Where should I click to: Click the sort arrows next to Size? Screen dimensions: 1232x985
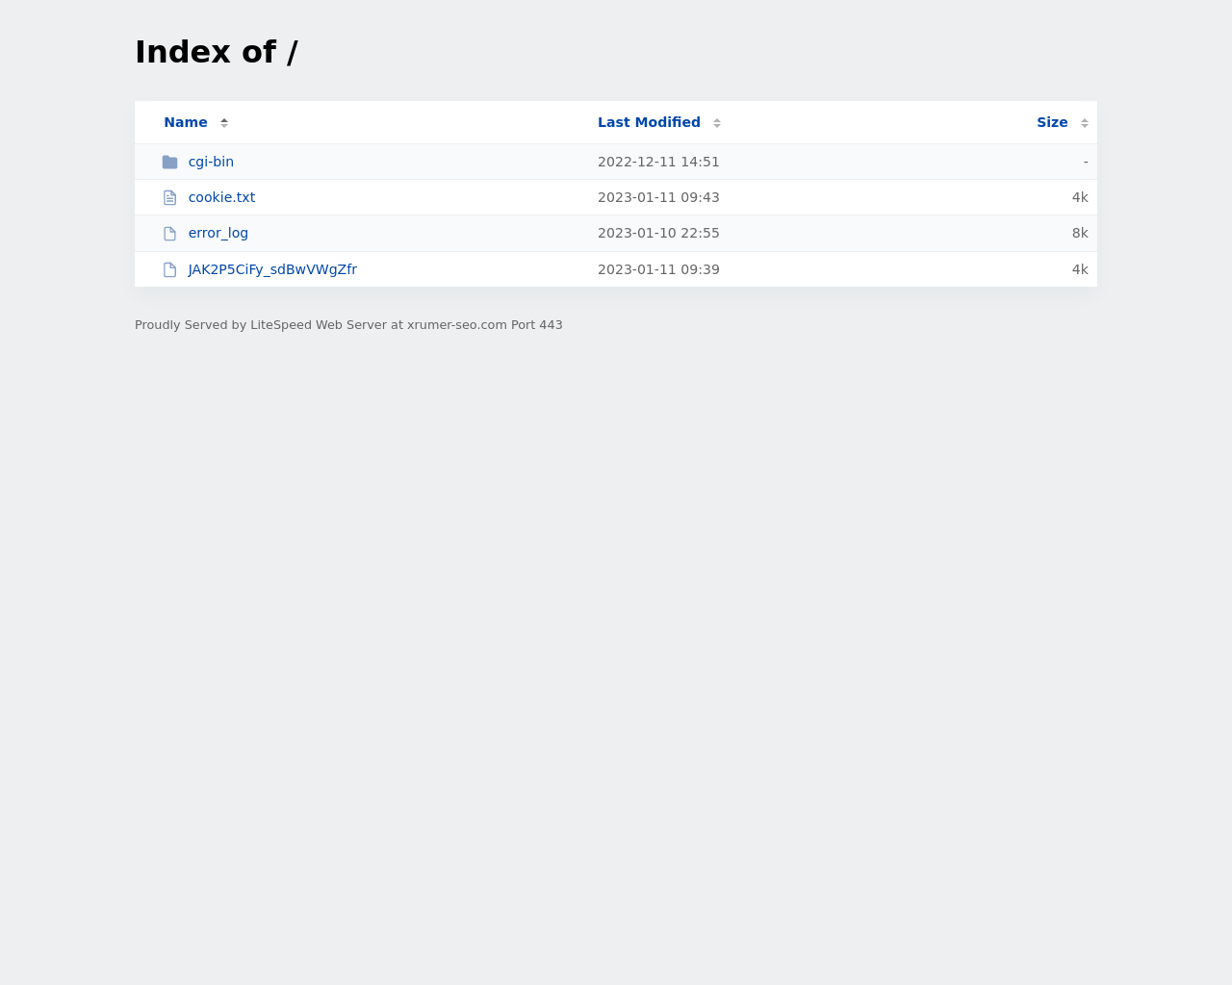1085,122
